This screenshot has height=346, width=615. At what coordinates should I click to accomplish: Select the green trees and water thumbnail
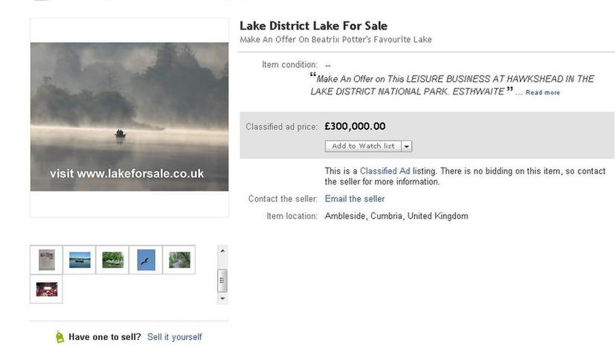pos(113,260)
